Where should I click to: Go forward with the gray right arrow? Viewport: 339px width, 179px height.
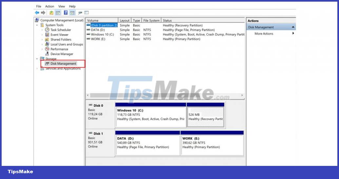click(43, 13)
